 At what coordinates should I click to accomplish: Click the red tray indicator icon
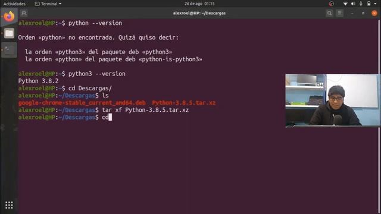pyautogui.click(x=331, y=4)
